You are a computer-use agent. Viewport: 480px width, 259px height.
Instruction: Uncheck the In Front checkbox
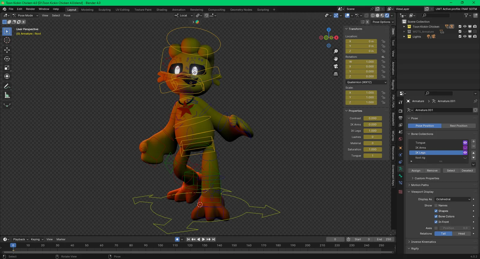pyautogui.click(x=436, y=222)
